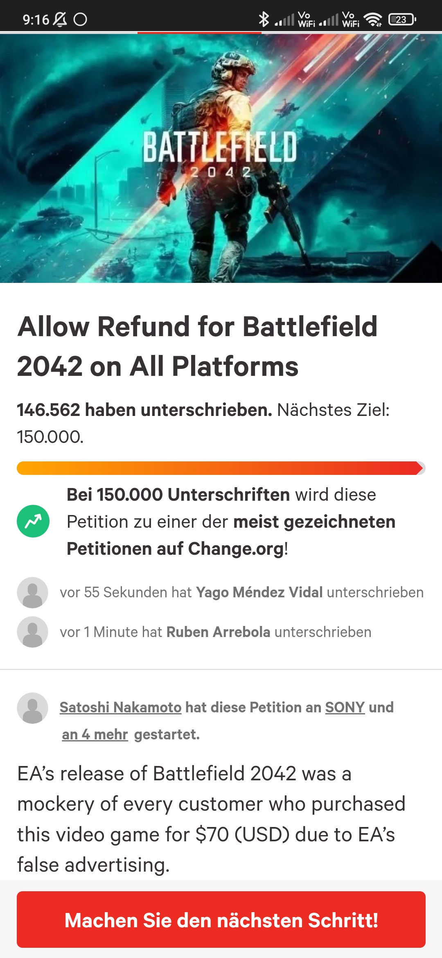Tap Yago Méndez Vidal's signature entry

tap(241, 592)
